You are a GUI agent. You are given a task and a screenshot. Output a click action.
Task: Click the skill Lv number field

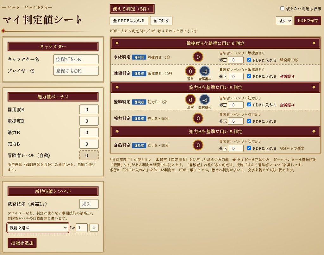pyautogui.click(x=82, y=228)
